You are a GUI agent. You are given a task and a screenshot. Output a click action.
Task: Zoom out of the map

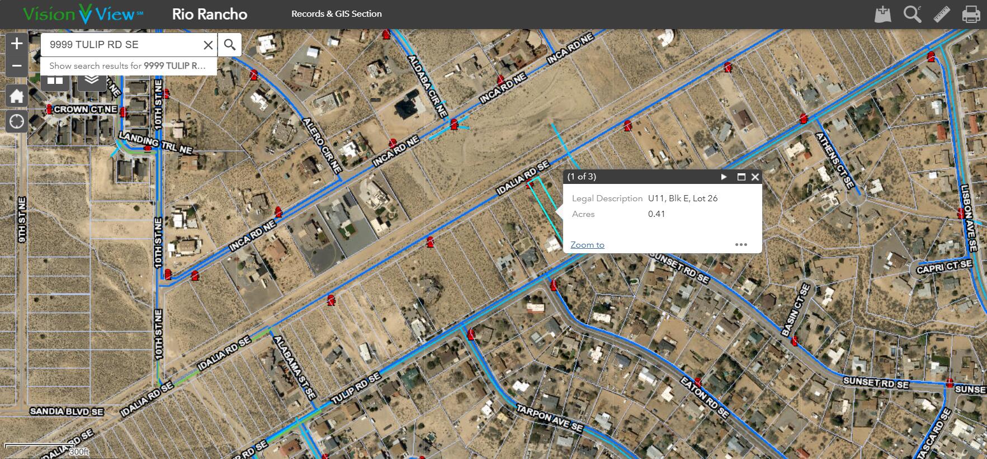point(17,66)
